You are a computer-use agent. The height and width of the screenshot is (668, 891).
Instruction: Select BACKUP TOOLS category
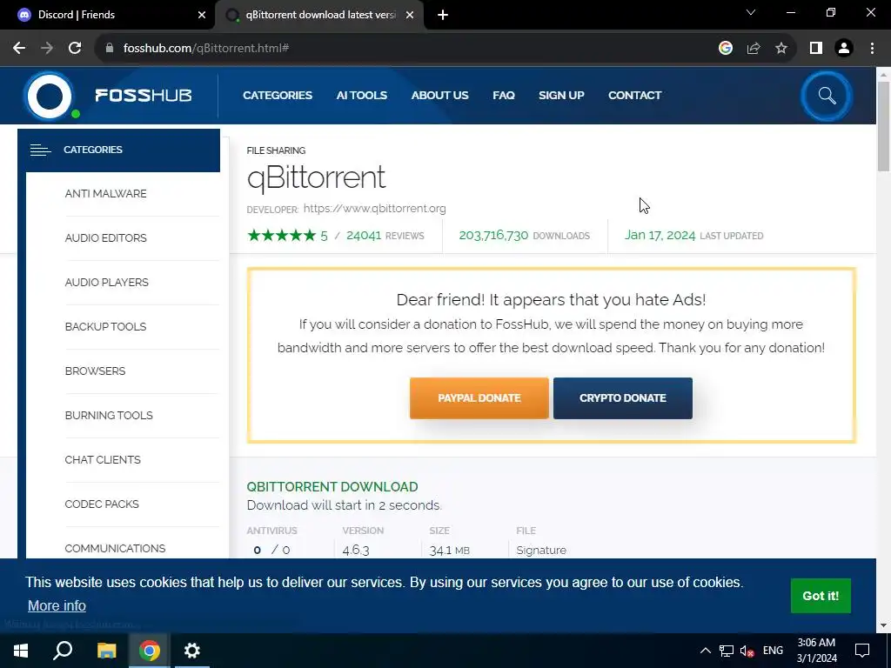tap(105, 327)
